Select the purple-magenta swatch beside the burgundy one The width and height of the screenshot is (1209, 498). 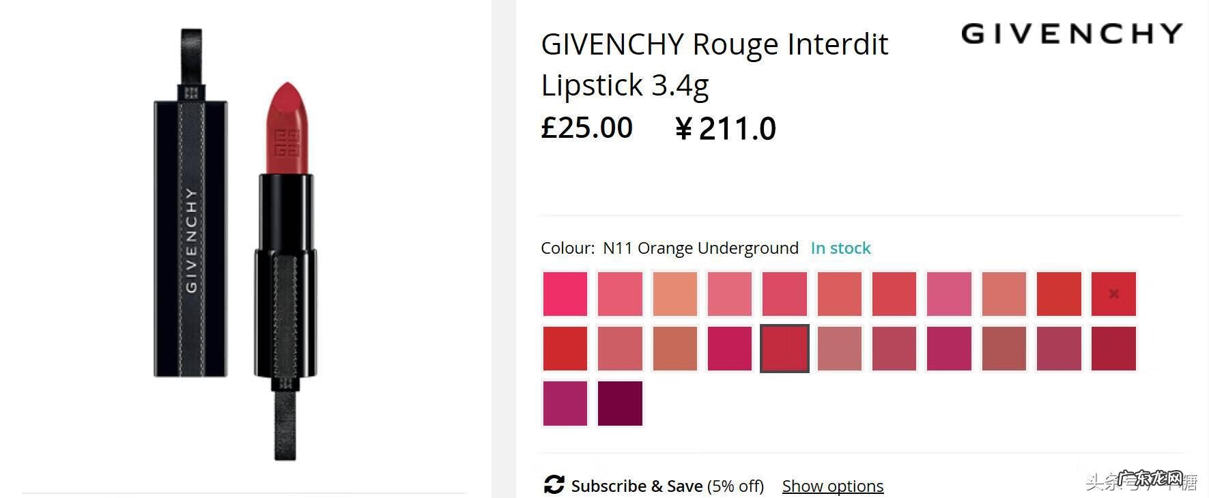pyautogui.click(x=565, y=403)
